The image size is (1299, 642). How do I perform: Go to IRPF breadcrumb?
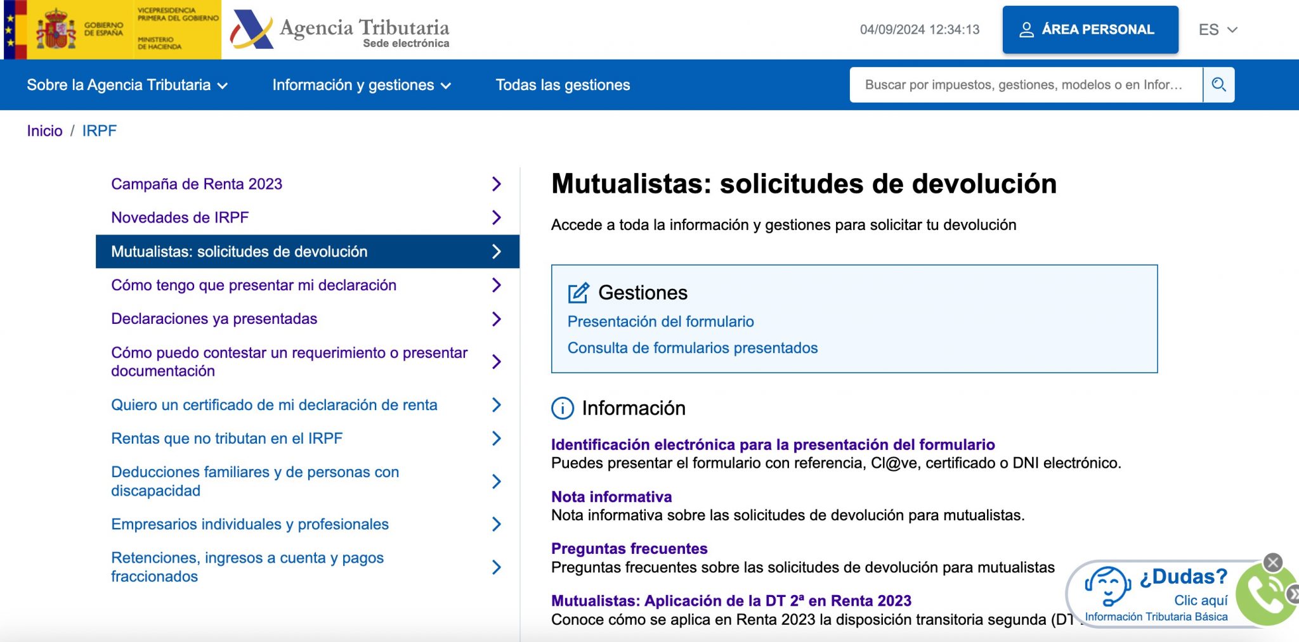coord(100,131)
